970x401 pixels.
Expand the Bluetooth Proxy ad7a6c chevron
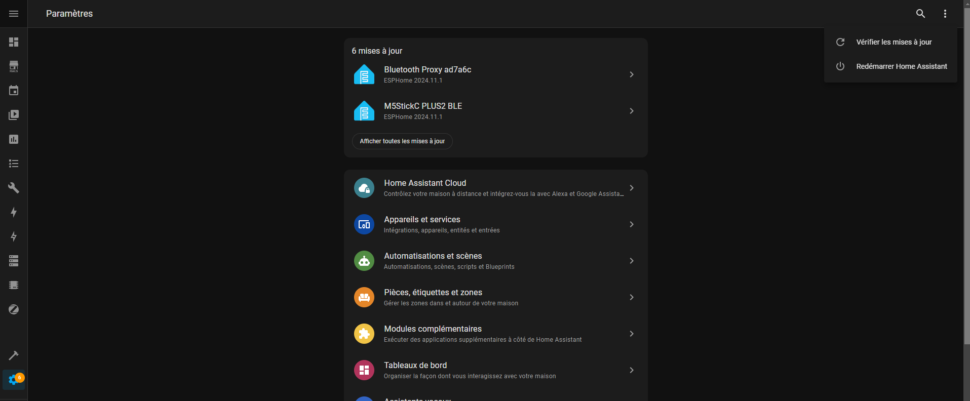[632, 74]
